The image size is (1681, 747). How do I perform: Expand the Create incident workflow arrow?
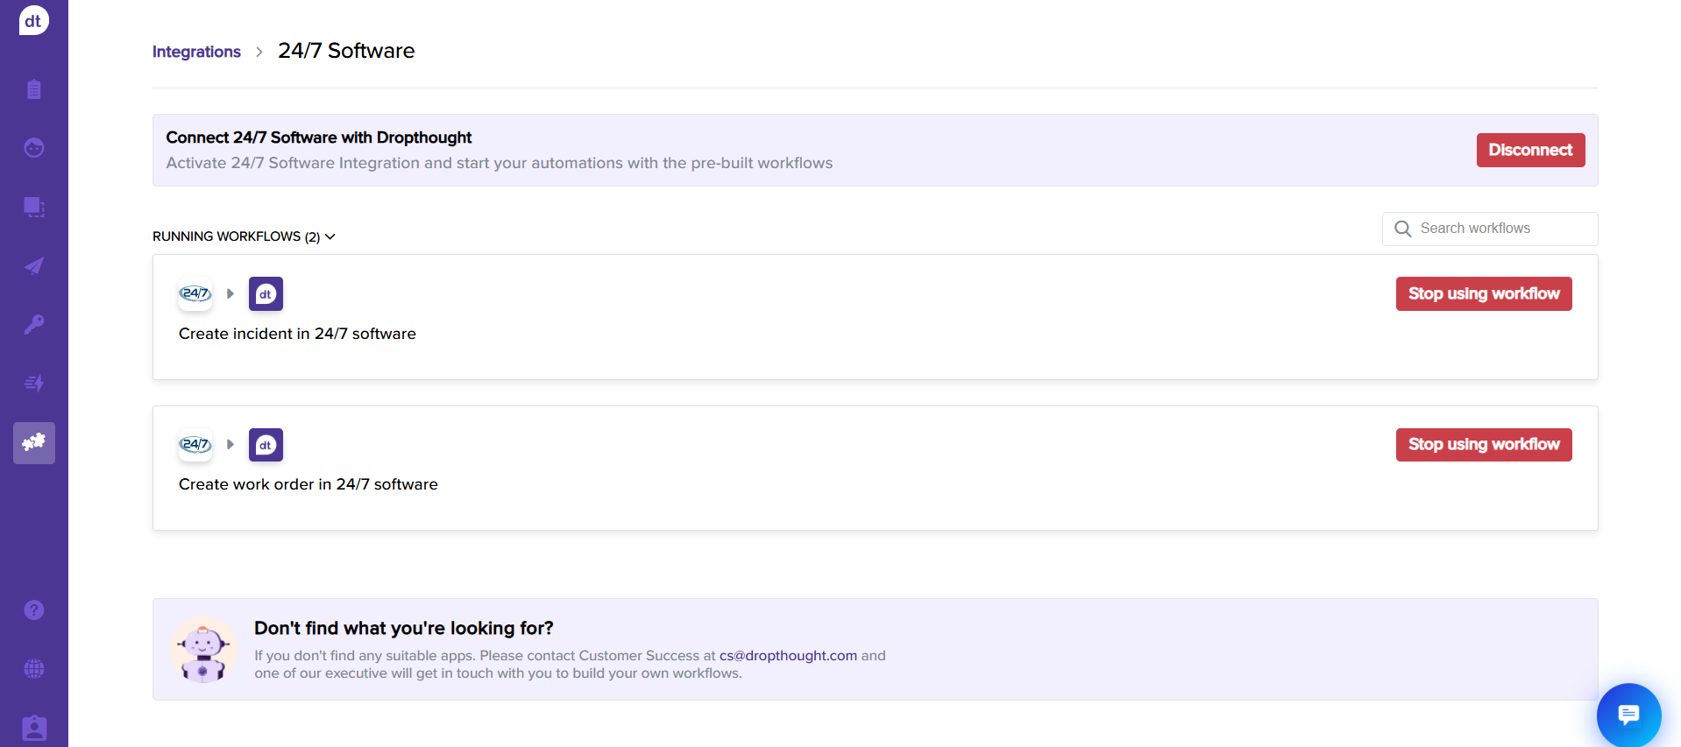[231, 294]
